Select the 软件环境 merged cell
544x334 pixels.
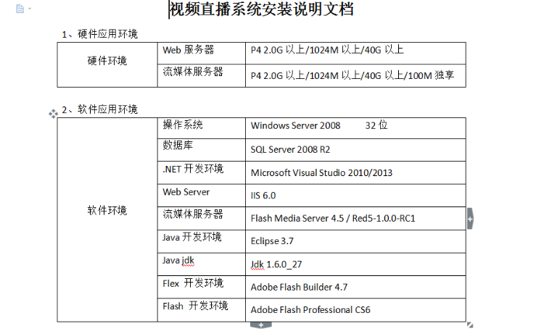click(x=107, y=220)
